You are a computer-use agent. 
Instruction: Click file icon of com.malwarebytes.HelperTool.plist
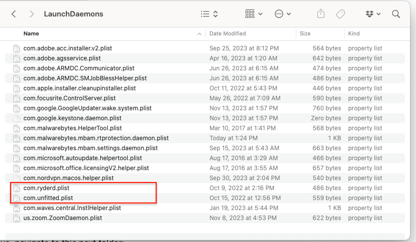[x=17, y=128]
